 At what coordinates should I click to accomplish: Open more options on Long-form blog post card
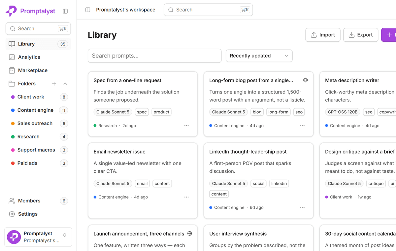coord(302,126)
